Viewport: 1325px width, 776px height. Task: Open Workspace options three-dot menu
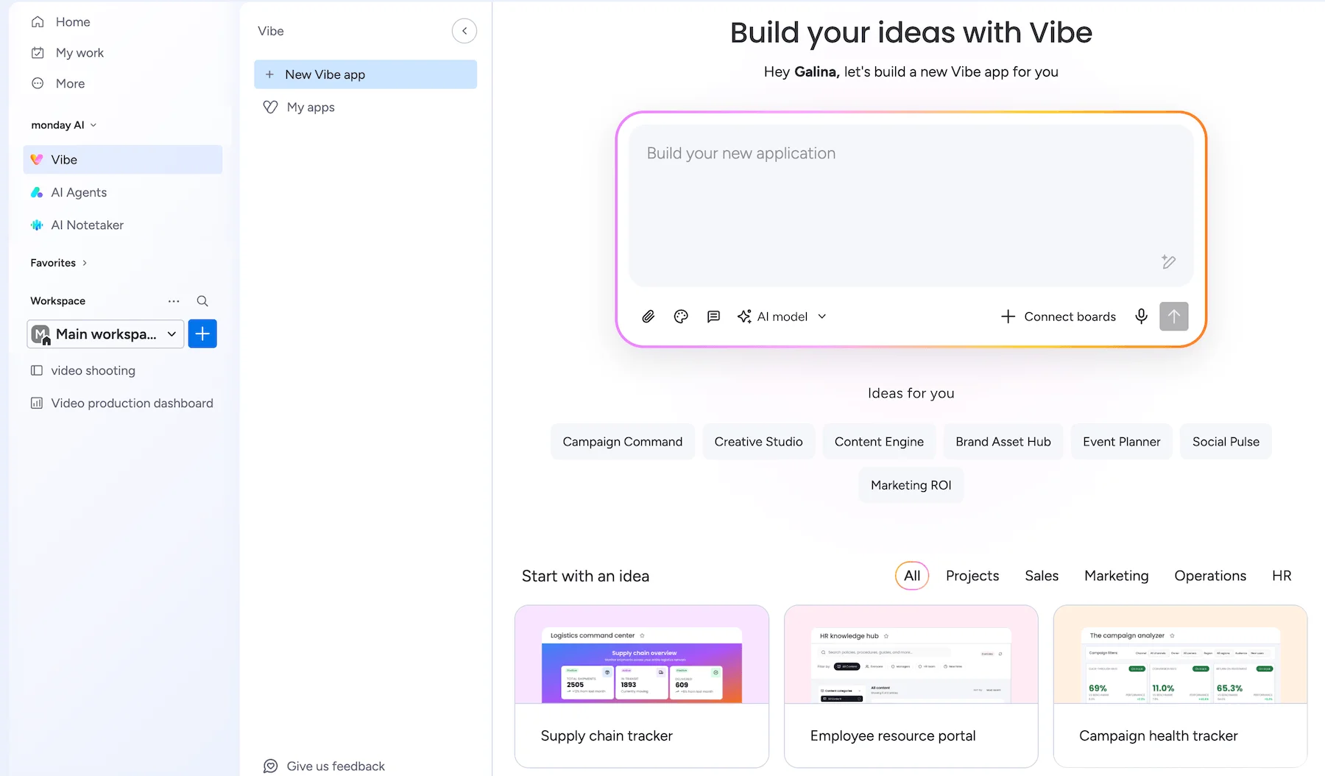(x=174, y=301)
